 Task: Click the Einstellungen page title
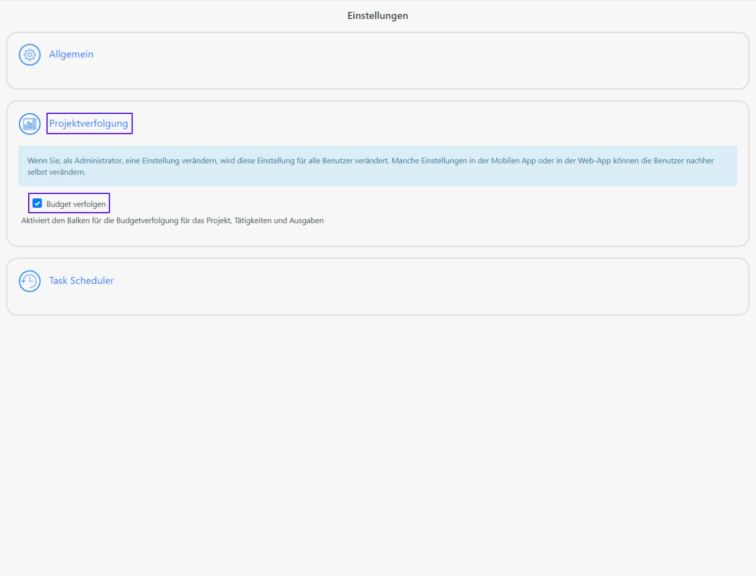pos(378,16)
